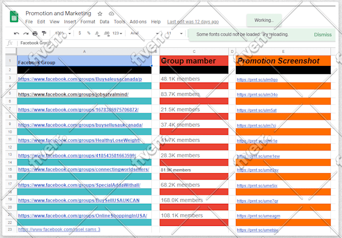Image resolution: width=342 pixels, height=238 pixels.
Task: Click the select-all corner box
Action: (x=11, y=51)
